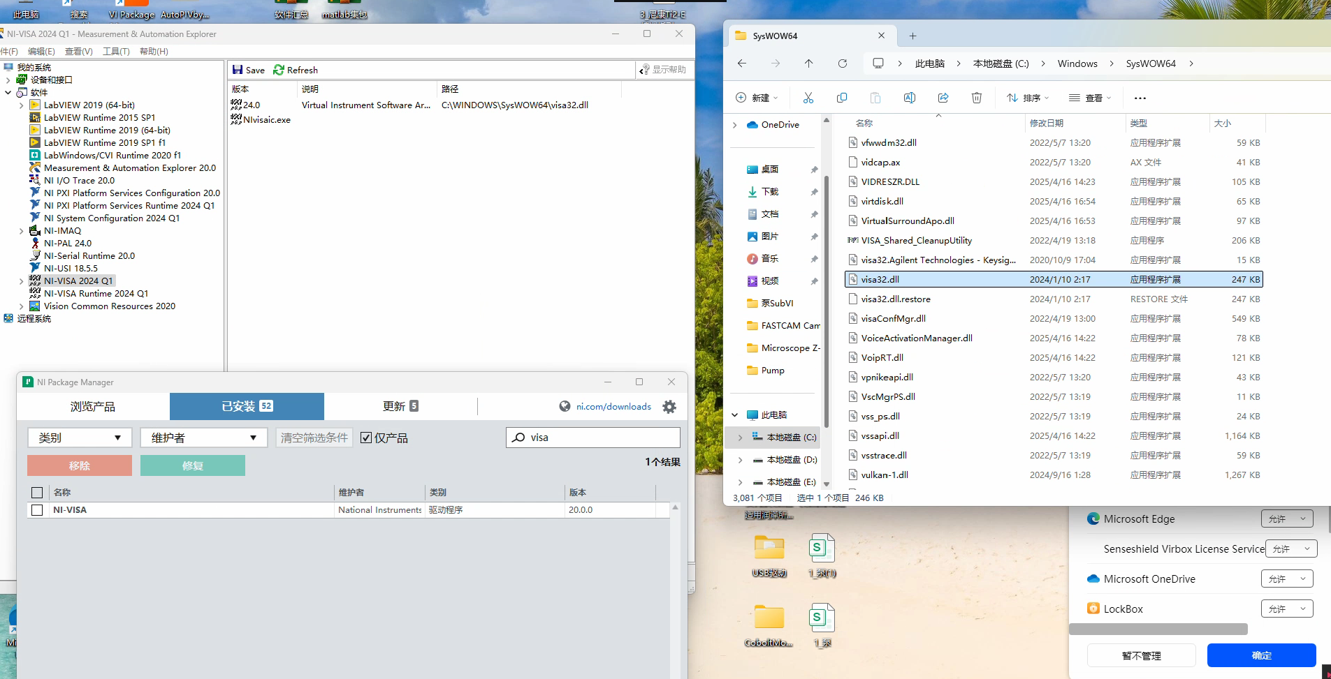The width and height of the screenshot is (1331, 679).
Task: Open LockBox 允许 permission dropdown
Action: click(x=1287, y=609)
